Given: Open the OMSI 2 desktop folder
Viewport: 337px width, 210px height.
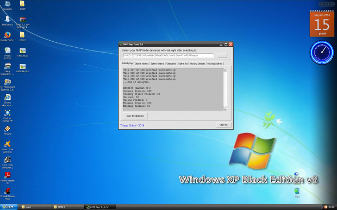Looking at the screenshot, I should pyautogui.click(x=23, y=36).
